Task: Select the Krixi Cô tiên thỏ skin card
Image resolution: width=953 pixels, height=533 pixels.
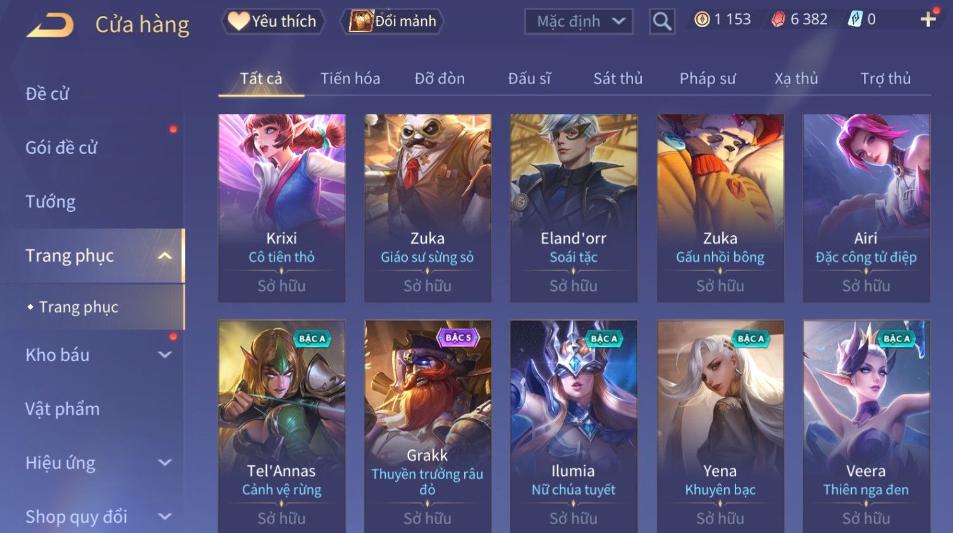Action: click(x=281, y=208)
